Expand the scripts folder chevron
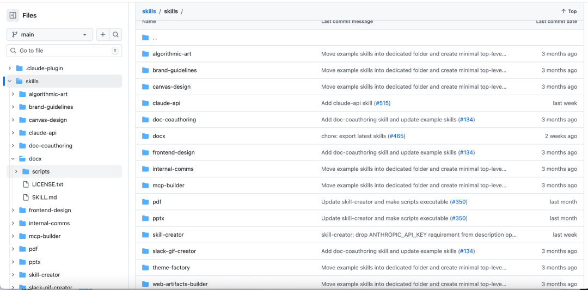 (x=16, y=172)
